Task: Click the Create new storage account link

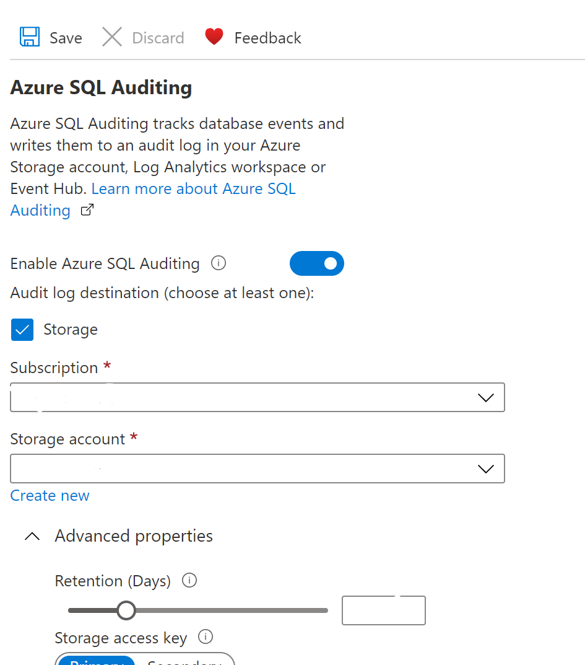Action: [x=50, y=496]
